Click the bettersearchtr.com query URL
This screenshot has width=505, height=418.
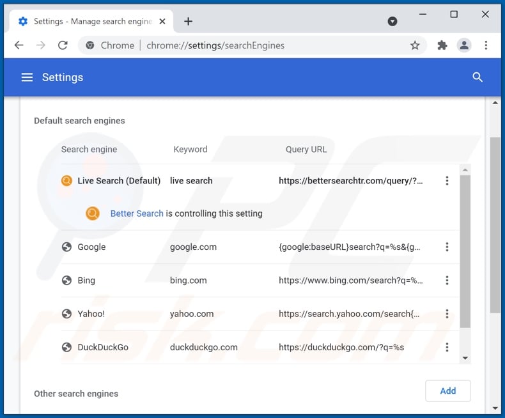point(351,181)
